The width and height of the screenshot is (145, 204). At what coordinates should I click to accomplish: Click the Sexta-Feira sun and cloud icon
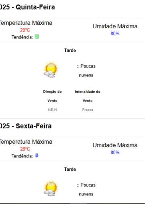click(x=51, y=188)
